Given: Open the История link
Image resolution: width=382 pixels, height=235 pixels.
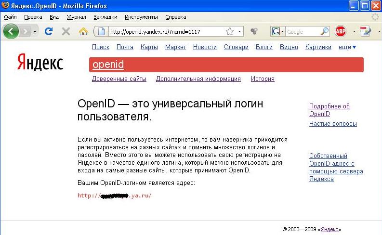Looking at the screenshot, I should click(263, 79).
